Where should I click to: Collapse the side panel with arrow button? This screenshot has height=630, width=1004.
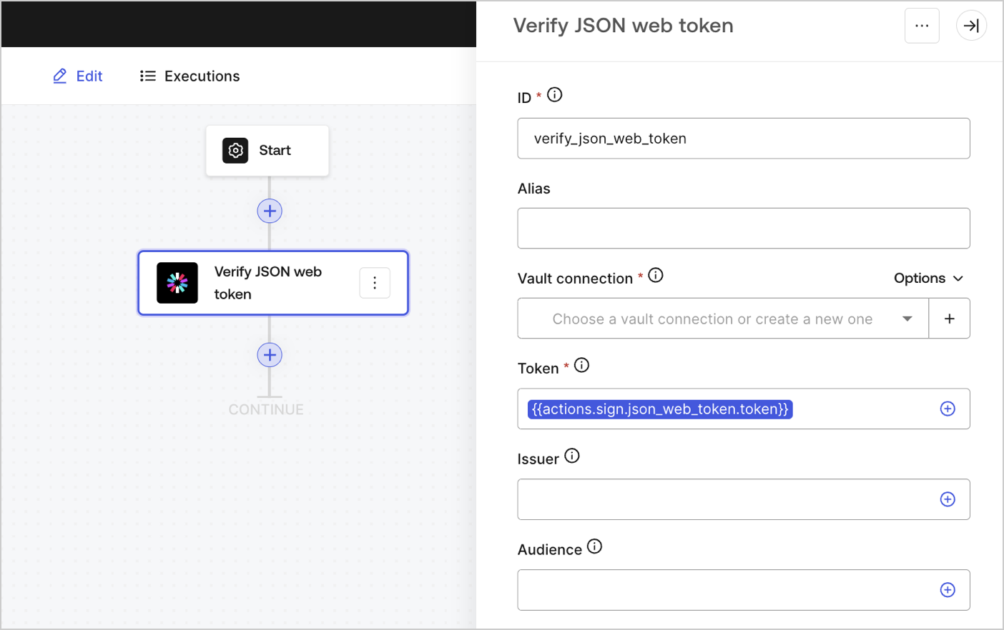[971, 26]
